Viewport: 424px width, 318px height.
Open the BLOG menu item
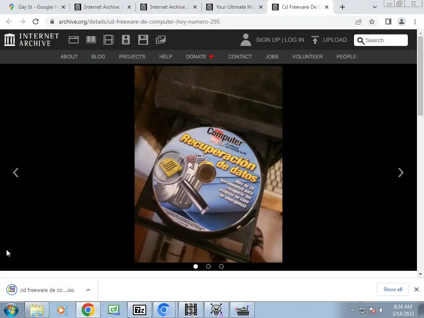pos(98,56)
